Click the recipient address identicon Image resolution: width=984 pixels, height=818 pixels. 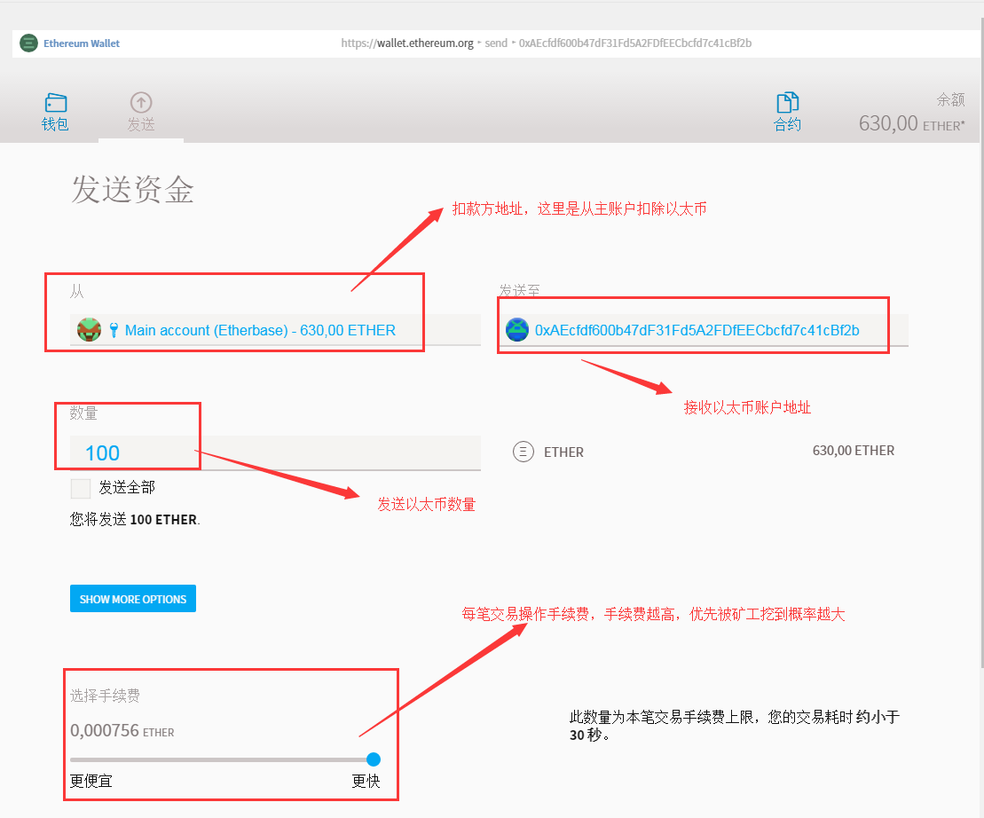pyautogui.click(x=517, y=330)
